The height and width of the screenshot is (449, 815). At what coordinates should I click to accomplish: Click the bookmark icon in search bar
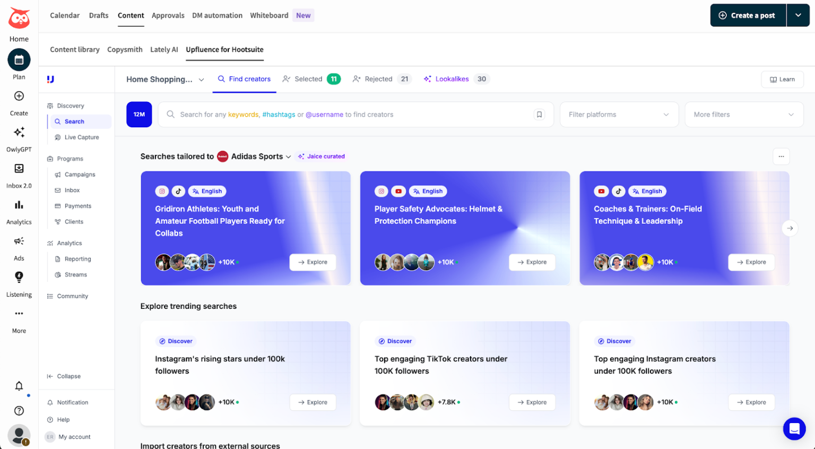coord(539,115)
